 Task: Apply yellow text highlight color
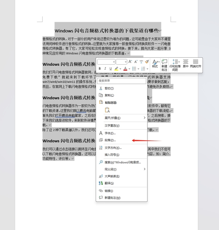point(116,69)
